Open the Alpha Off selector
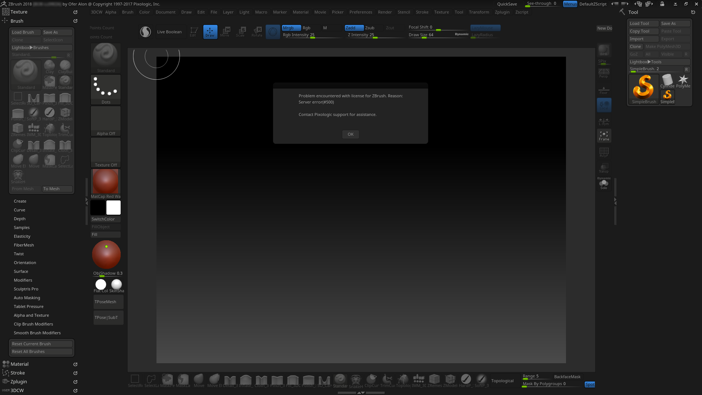 [106, 121]
